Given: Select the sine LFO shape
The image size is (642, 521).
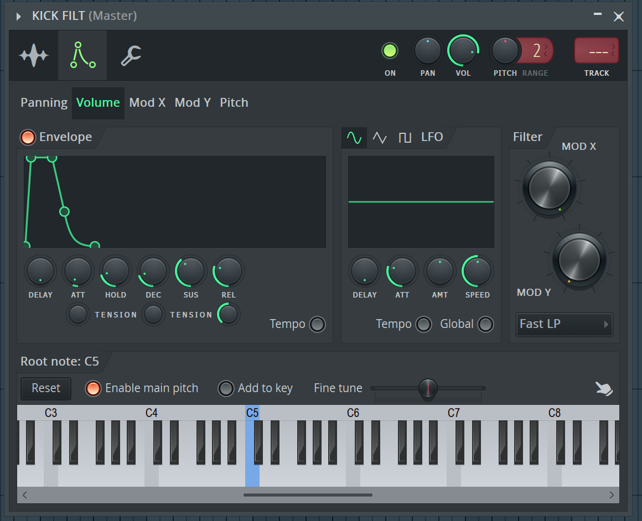Looking at the screenshot, I should point(354,138).
